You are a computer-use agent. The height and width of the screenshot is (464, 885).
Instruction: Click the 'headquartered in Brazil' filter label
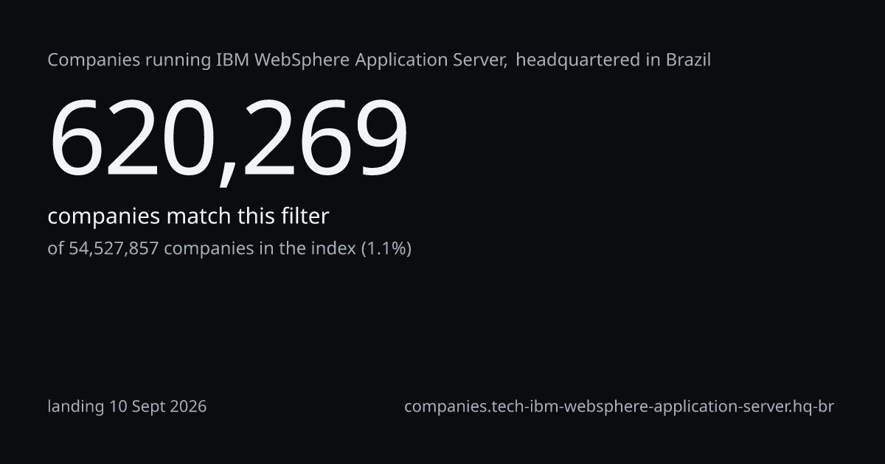(613, 60)
